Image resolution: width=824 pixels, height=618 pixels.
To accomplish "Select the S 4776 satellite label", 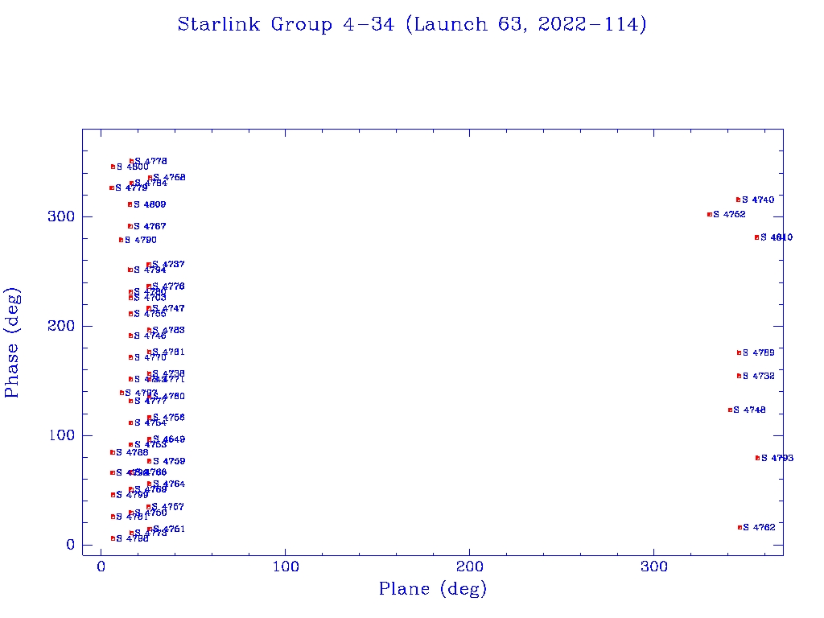I will coord(169,286).
